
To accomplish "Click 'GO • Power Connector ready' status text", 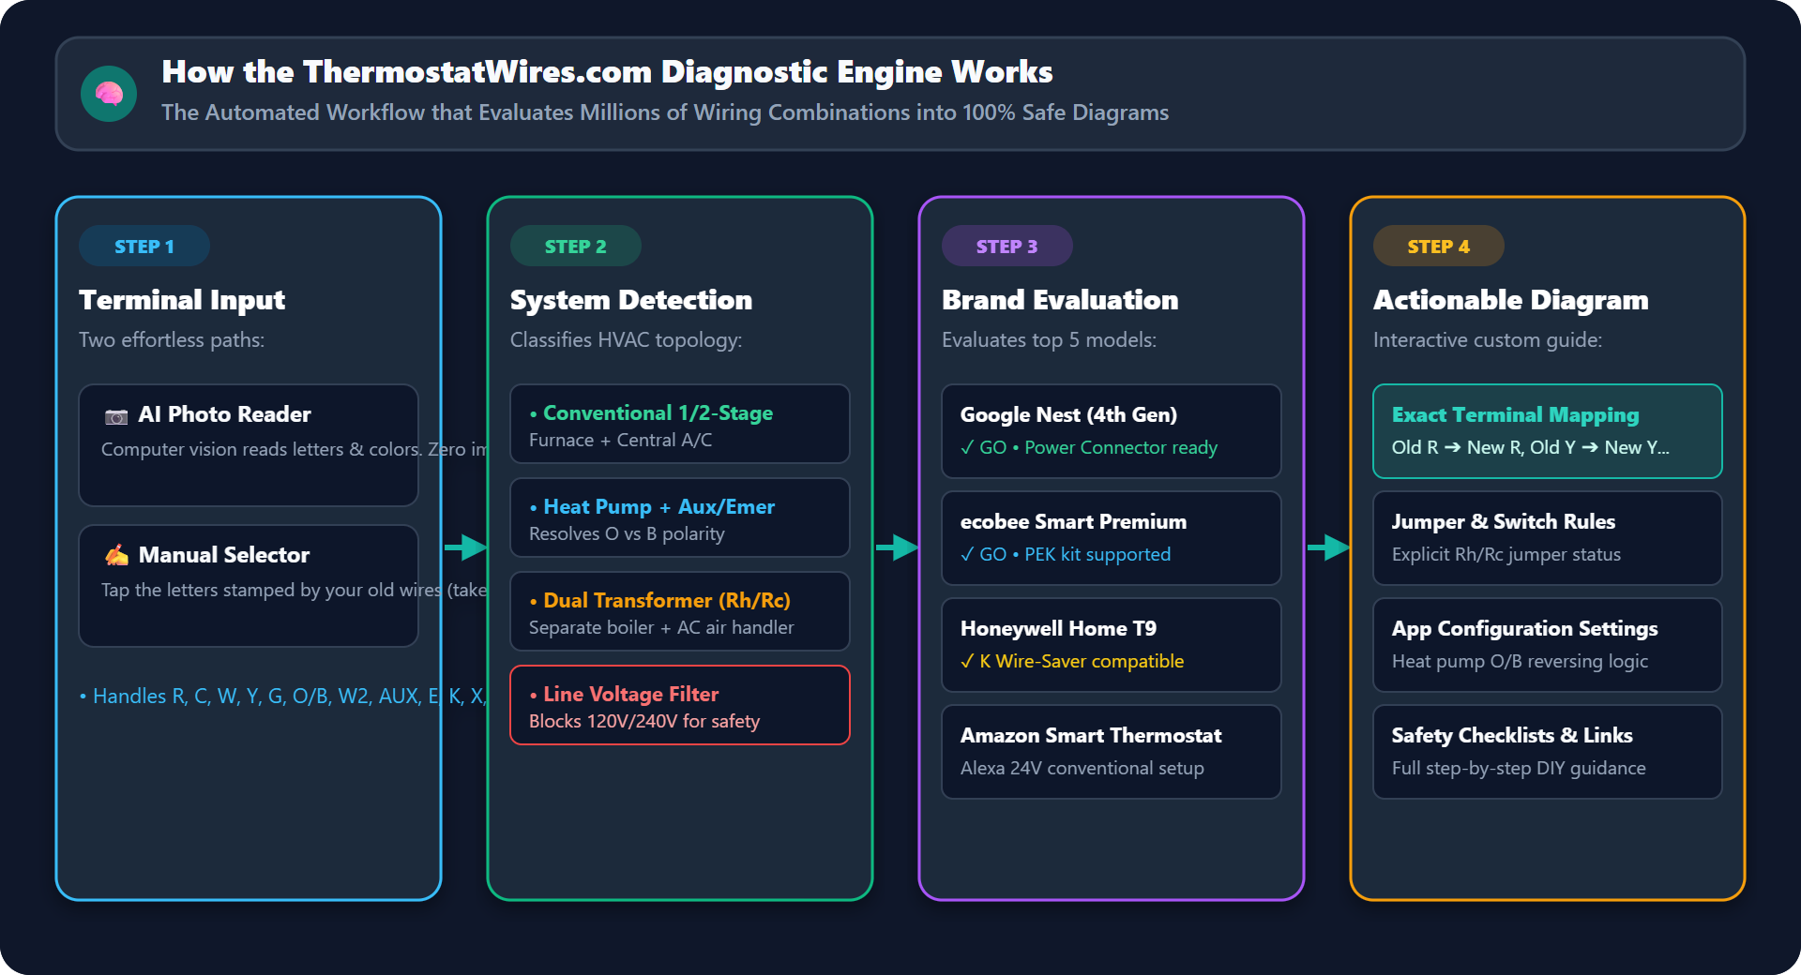I will pos(1089,448).
